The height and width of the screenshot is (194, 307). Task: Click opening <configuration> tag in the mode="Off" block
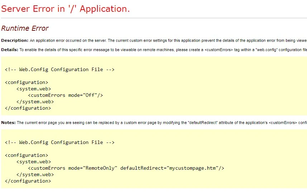(x=27, y=83)
